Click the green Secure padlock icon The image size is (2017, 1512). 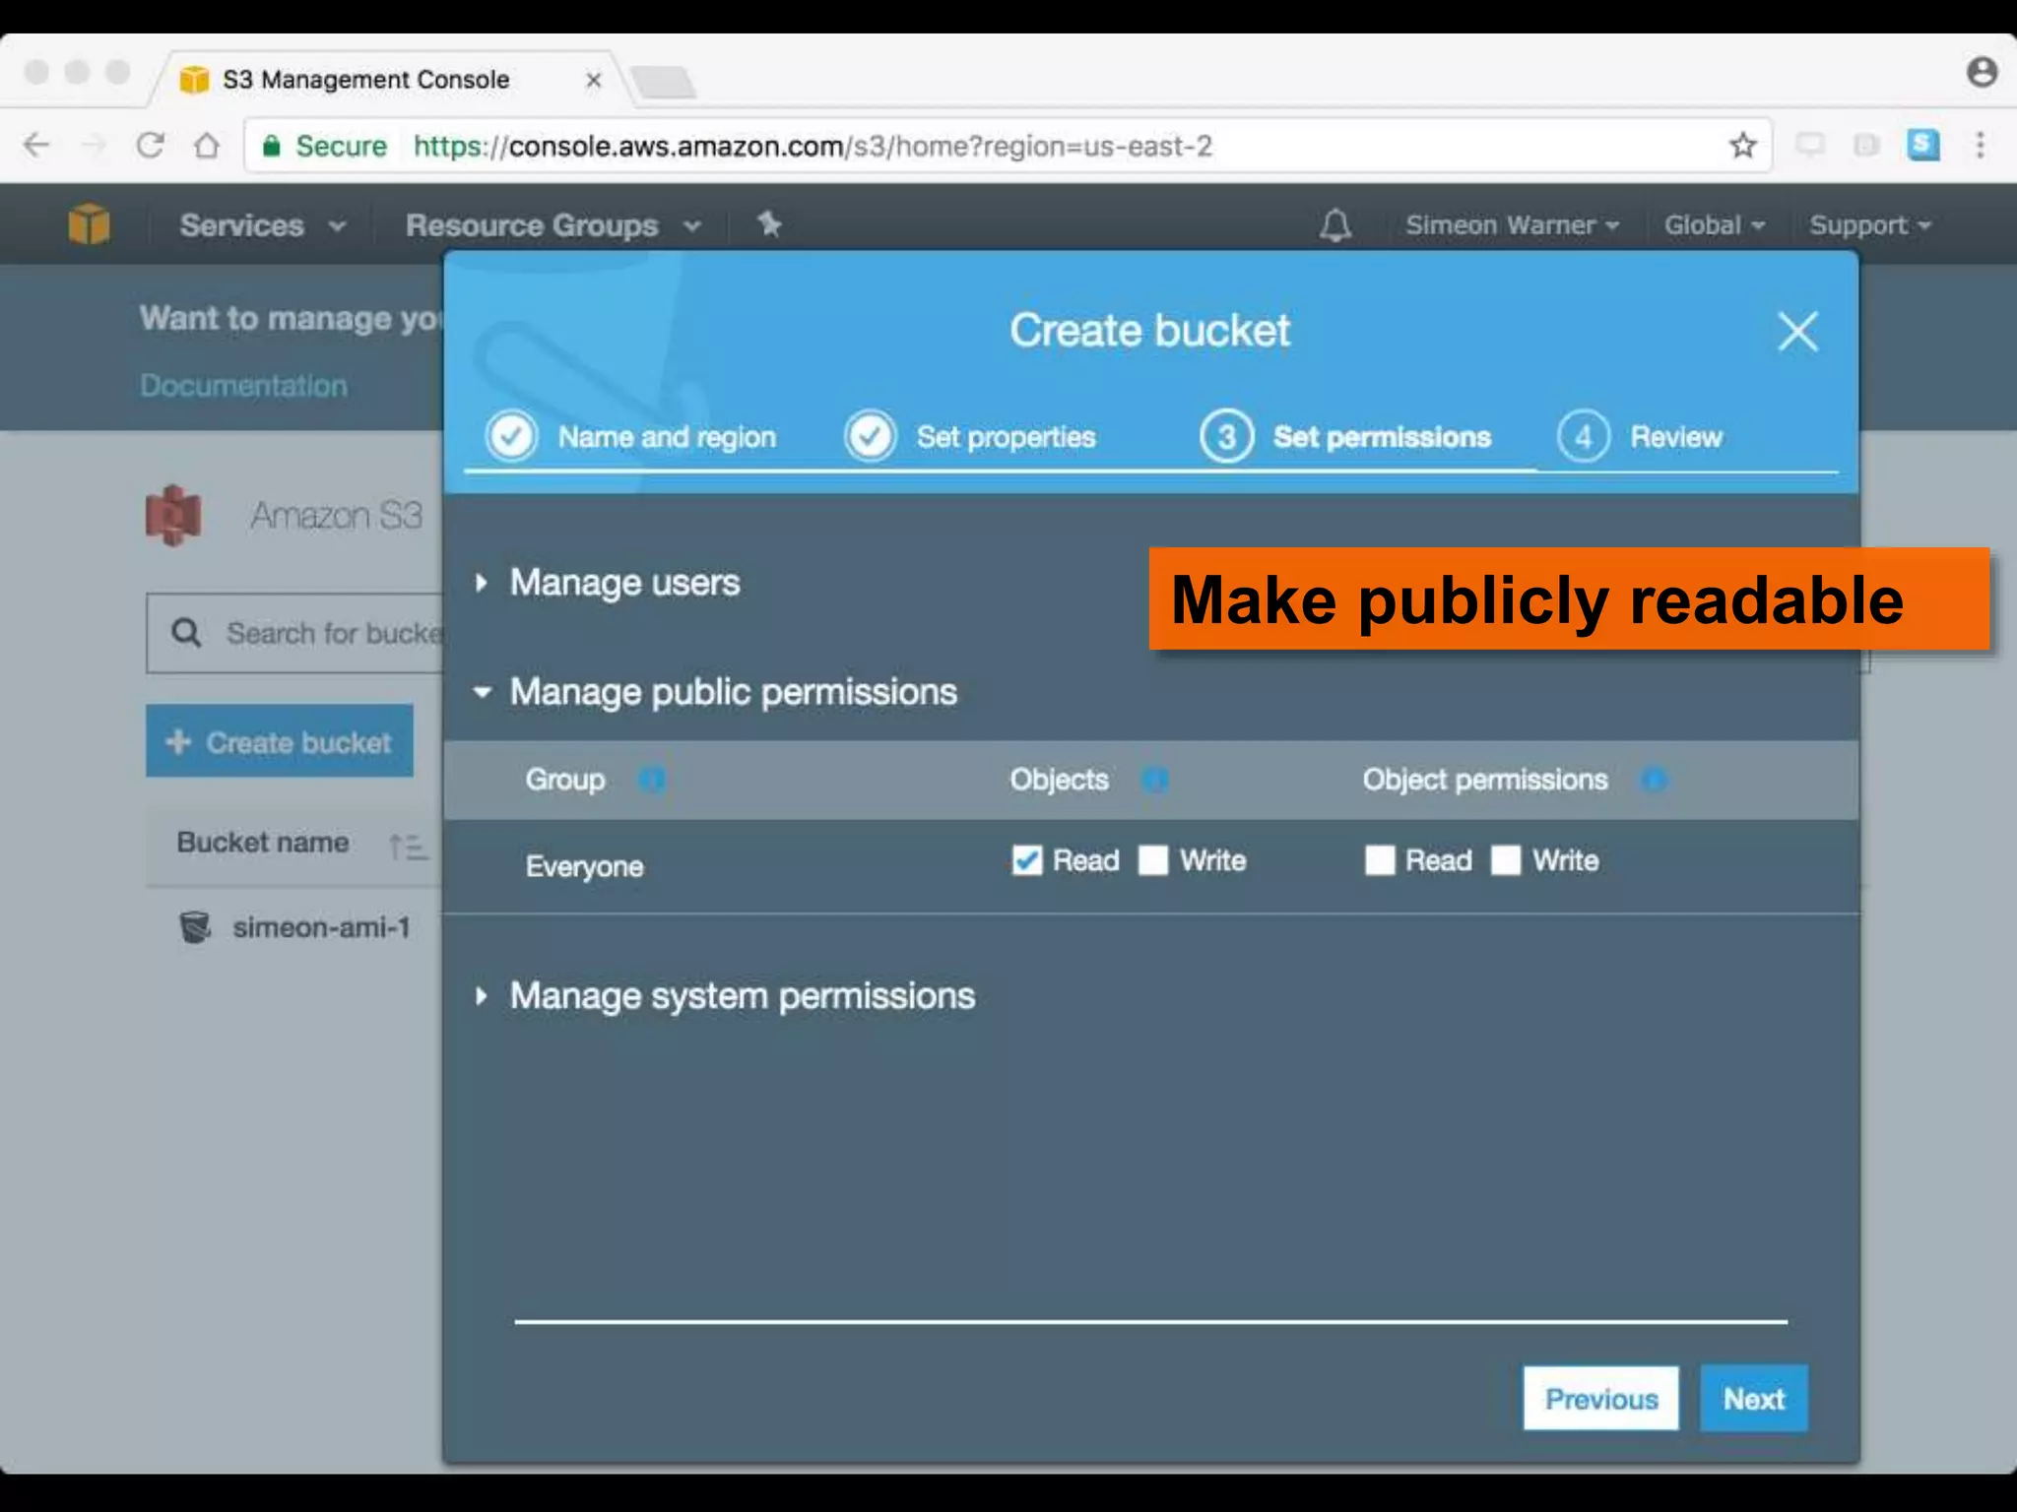(272, 146)
